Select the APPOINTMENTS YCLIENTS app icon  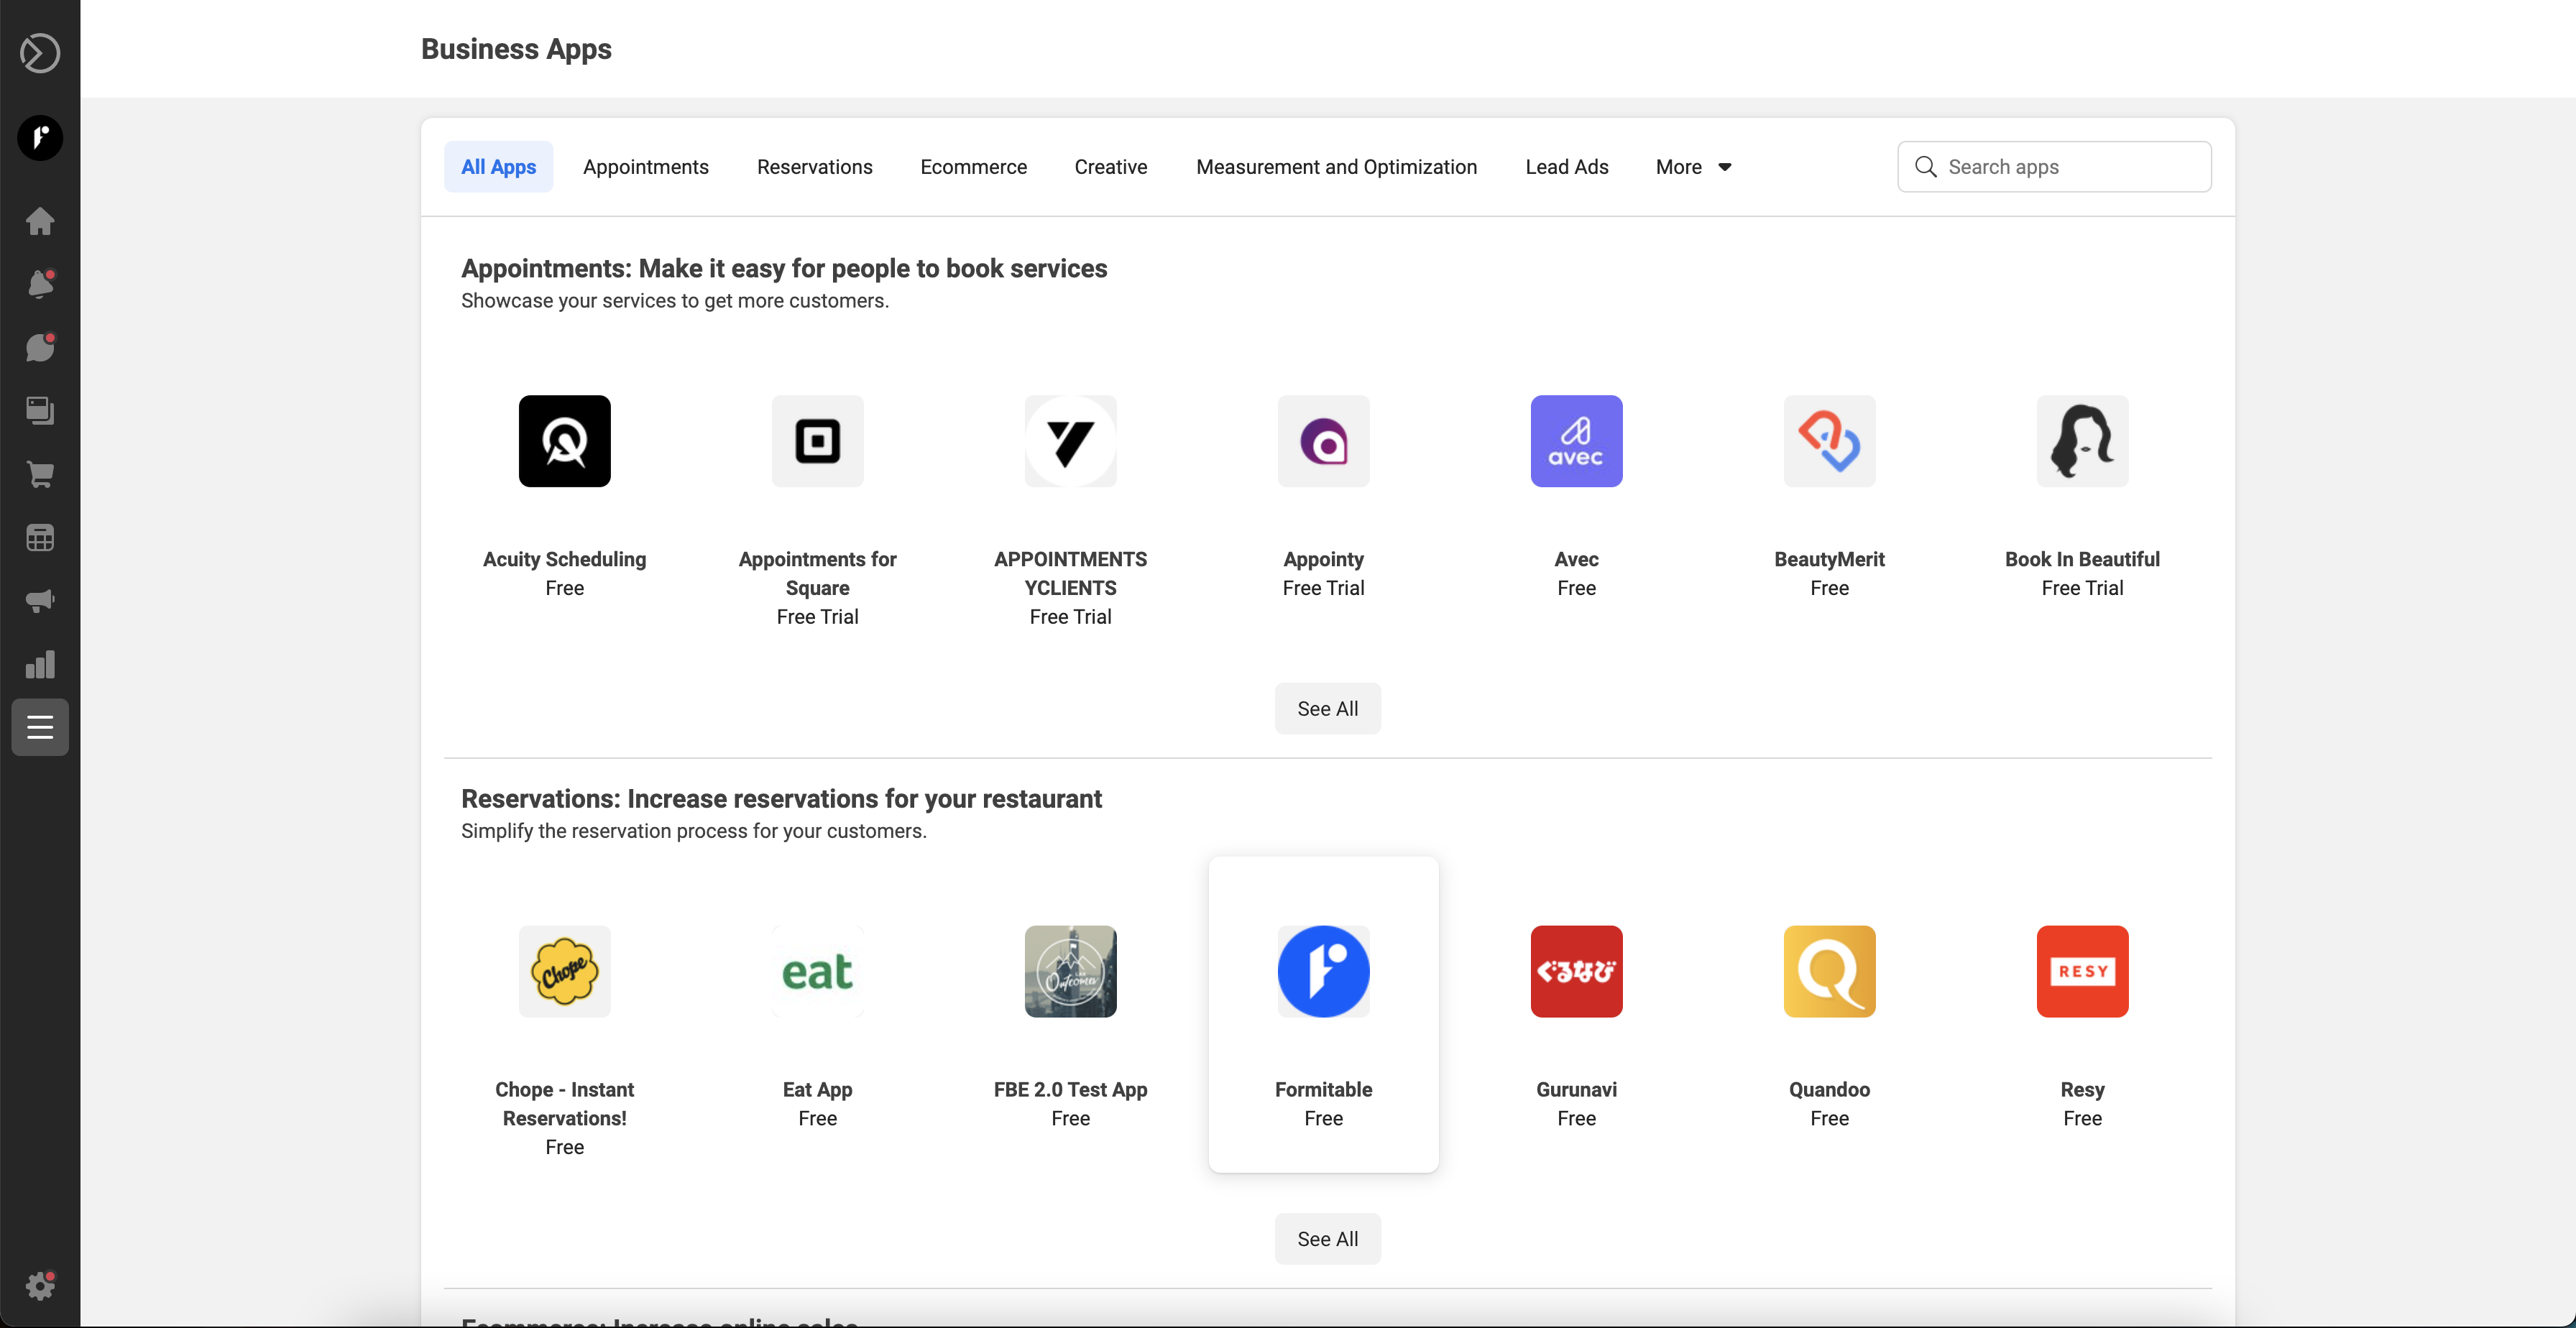point(1070,441)
